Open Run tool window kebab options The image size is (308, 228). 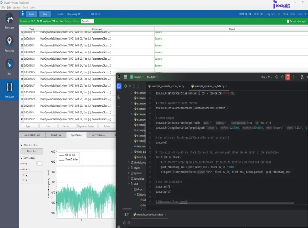click(x=134, y=223)
